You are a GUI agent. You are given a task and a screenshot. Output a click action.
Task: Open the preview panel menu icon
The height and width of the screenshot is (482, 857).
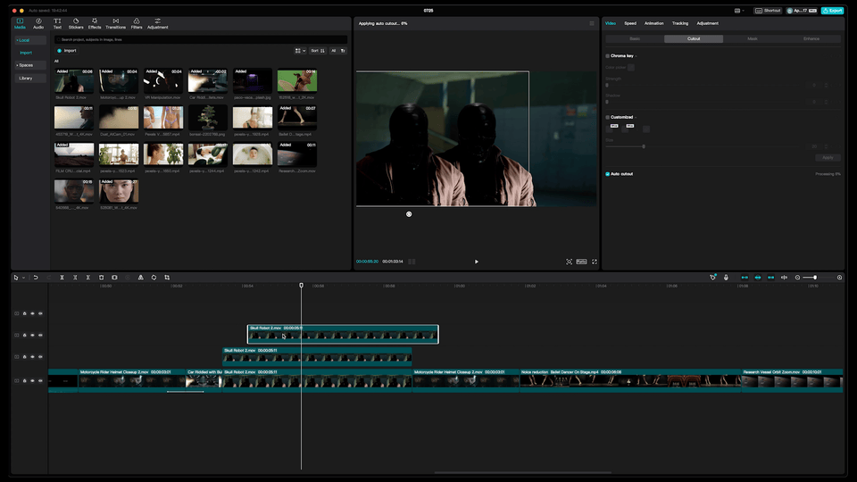pos(591,23)
